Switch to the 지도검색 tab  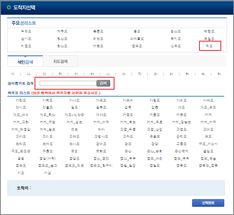pos(61,61)
